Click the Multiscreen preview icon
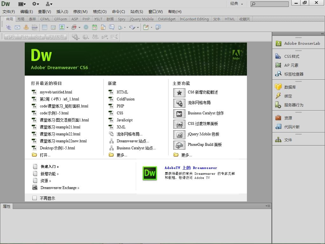Image resolution: width=325 pixels, height=244 pixels. pos(76,37)
